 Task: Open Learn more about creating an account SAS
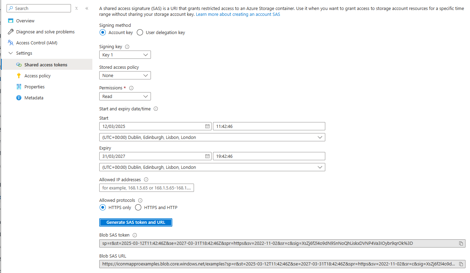click(238, 14)
